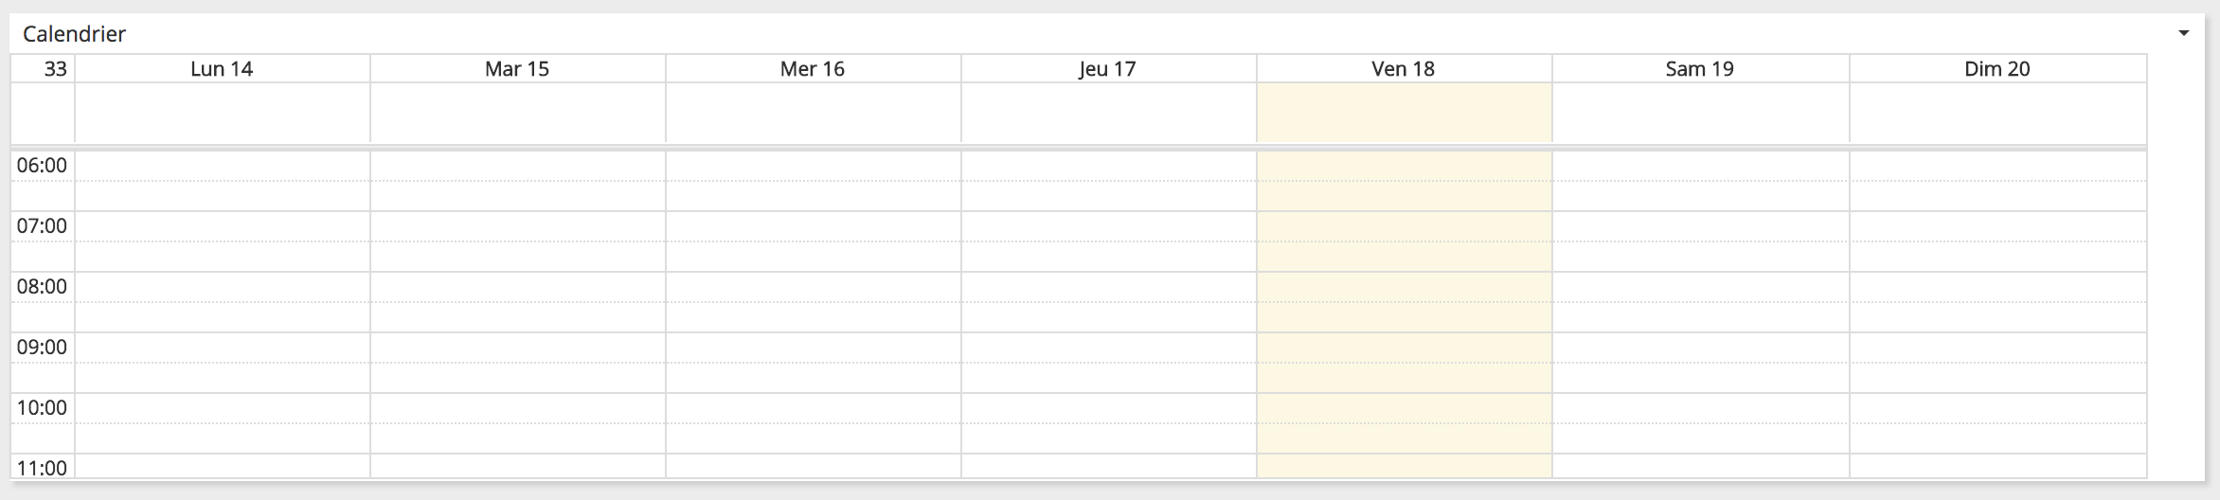This screenshot has width=2220, height=500.
Task: Open the Mer 16 column header
Action: pyautogui.click(x=813, y=68)
